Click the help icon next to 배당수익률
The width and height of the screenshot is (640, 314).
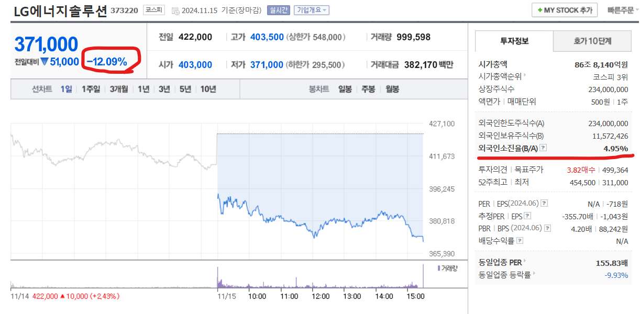tap(519, 241)
